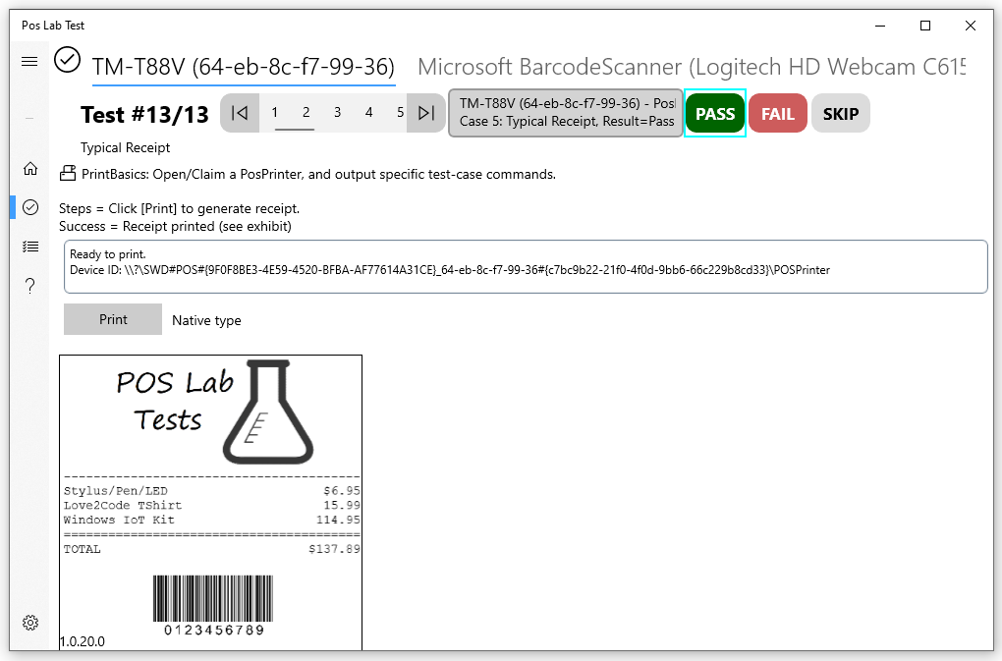Close the Pos Lab Test window

(x=970, y=26)
